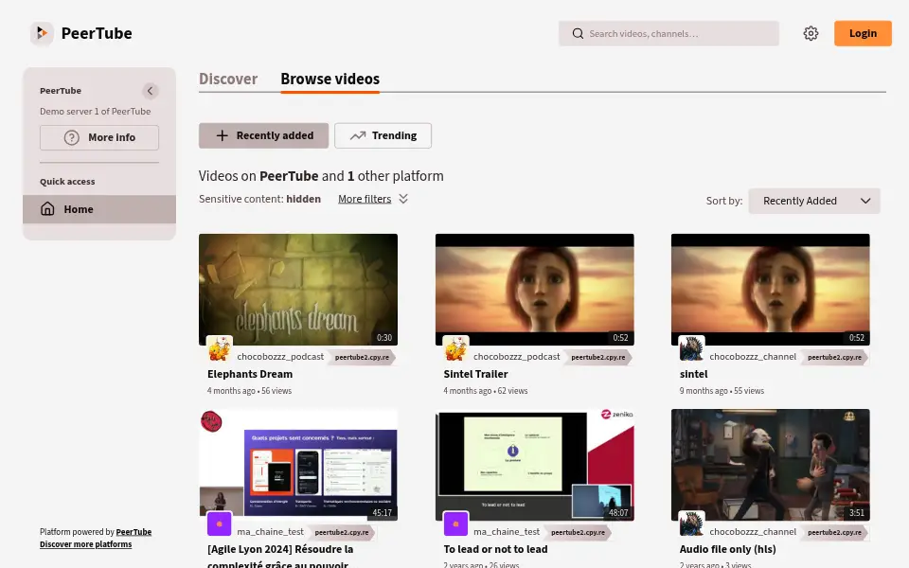Click peertube2.cpy.re tag on Agile Lyon video

[342, 533]
